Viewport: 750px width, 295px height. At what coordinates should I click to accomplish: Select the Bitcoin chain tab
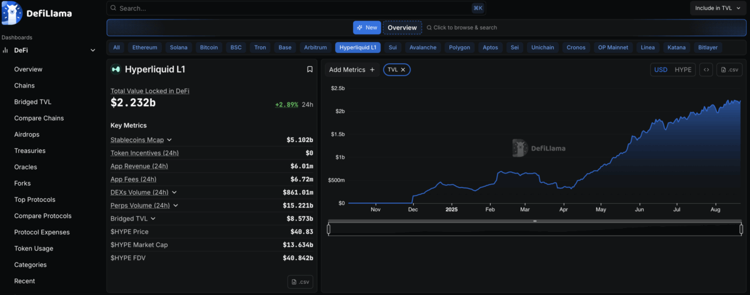pyautogui.click(x=209, y=47)
